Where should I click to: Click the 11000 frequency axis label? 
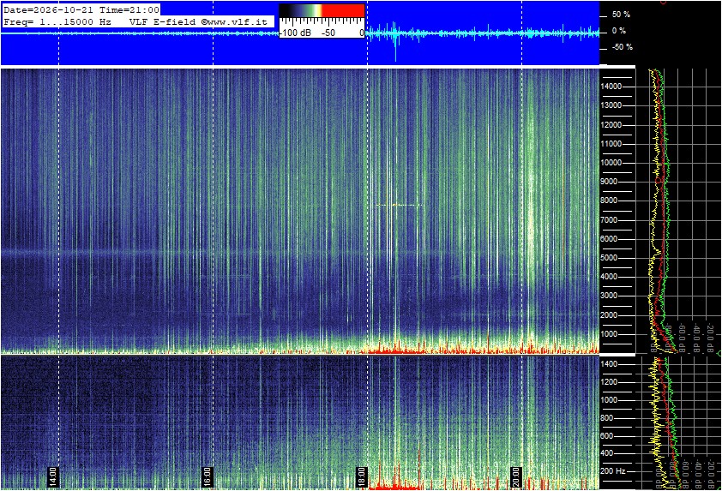pos(611,144)
